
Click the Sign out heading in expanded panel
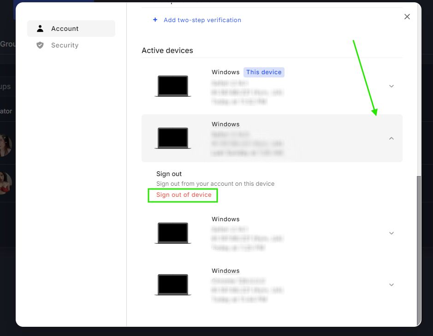tap(169, 174)
